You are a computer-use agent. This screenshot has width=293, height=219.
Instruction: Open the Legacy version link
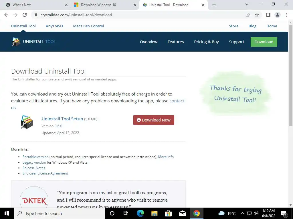(x=34, y=162)
